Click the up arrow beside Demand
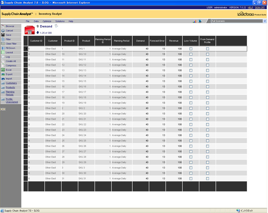The image size is (268, 213). point(38,26)
